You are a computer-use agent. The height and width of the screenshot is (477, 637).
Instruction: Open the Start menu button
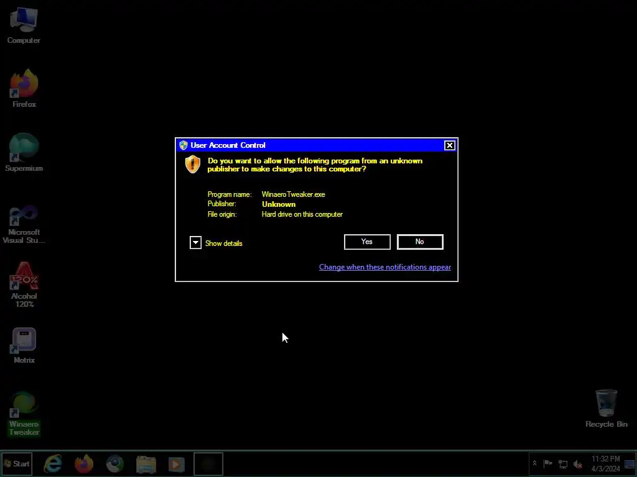tap(17, 463)
